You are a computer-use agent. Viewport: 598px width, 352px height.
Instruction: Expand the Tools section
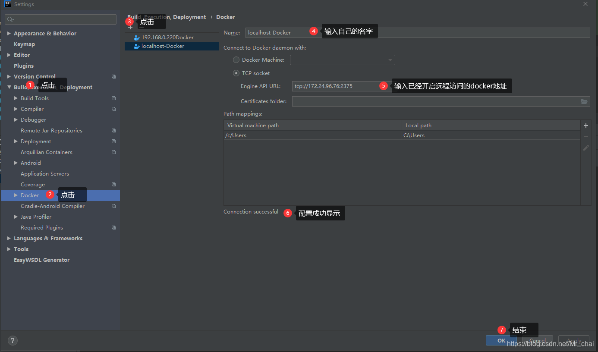click(x=9, y=249)
